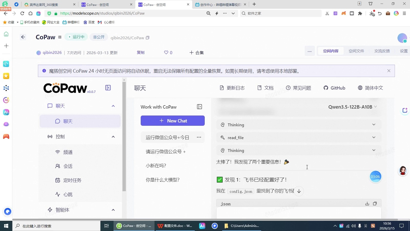Open the 更新日志 changelog link
Screen dimensions: 410x231
232,88
